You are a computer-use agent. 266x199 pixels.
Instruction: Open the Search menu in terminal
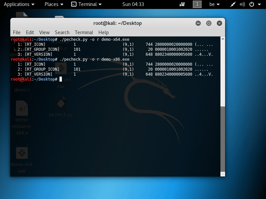62,32
